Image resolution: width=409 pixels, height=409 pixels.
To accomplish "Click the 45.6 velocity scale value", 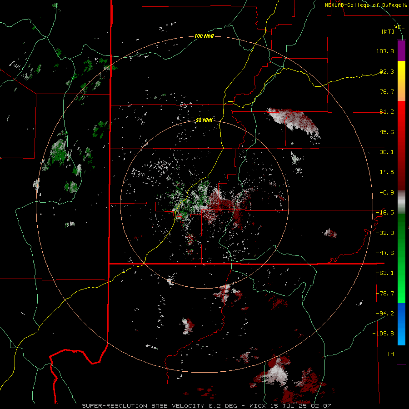I will pos(387,132).
